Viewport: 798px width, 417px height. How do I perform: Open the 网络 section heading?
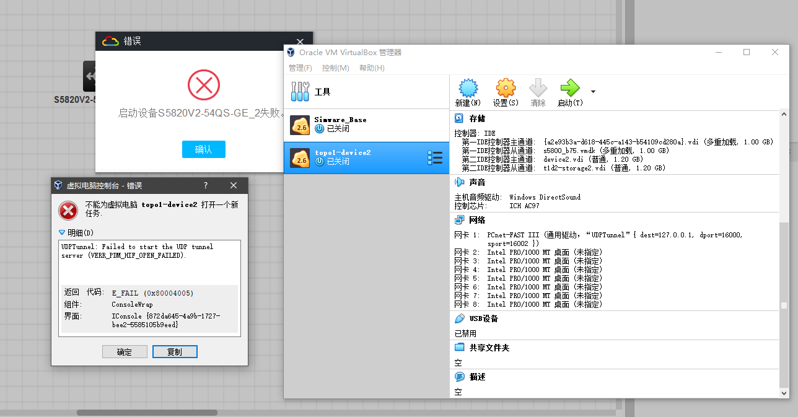pos(478,220)
